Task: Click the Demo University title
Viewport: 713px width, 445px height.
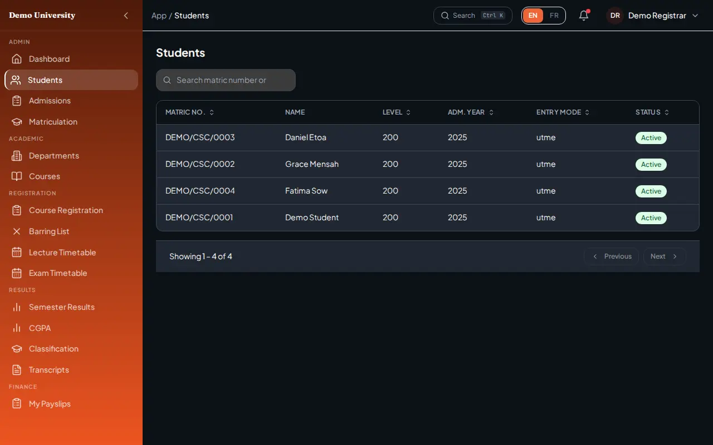Action: (42, 16)
